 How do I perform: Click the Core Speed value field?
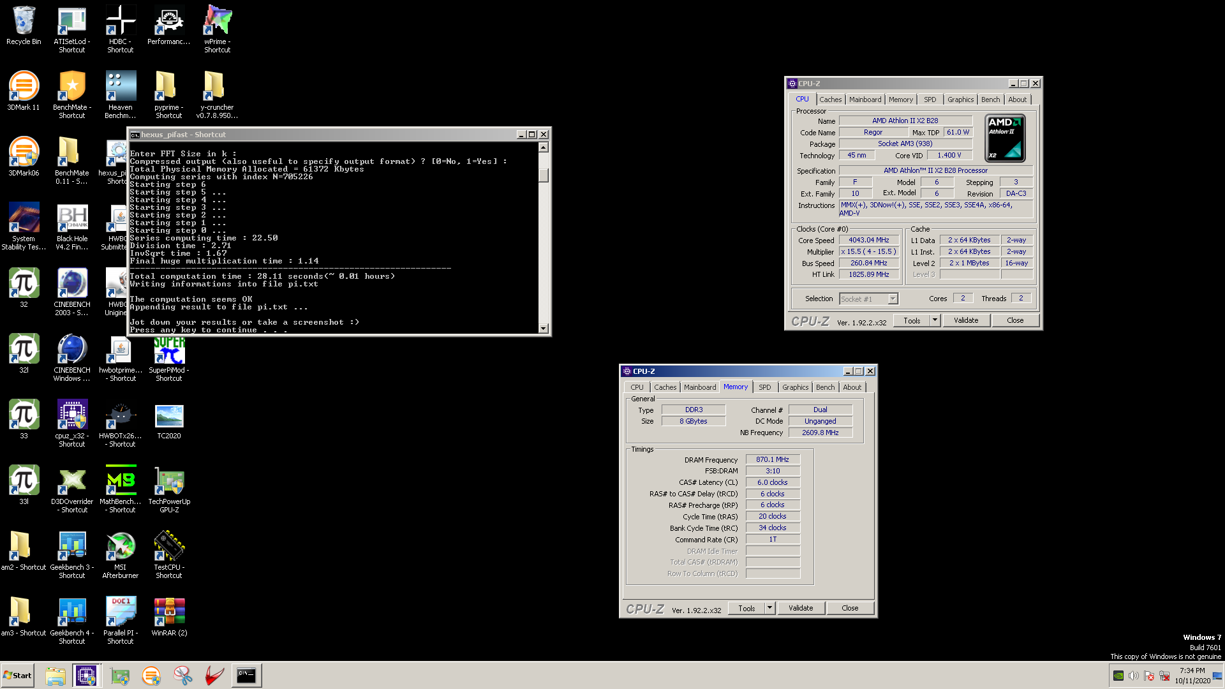coord(869,241)
